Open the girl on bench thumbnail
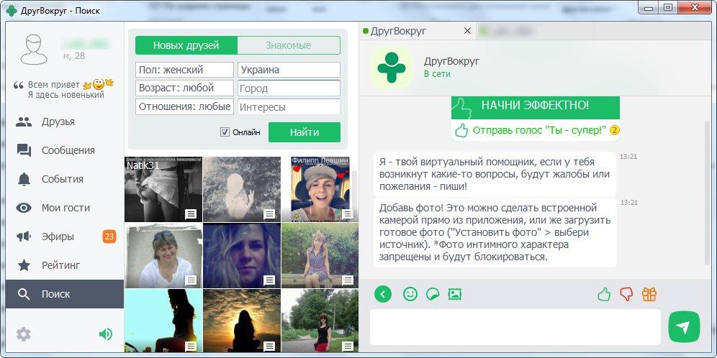The image size is (717, 358). tap(320, 255)
